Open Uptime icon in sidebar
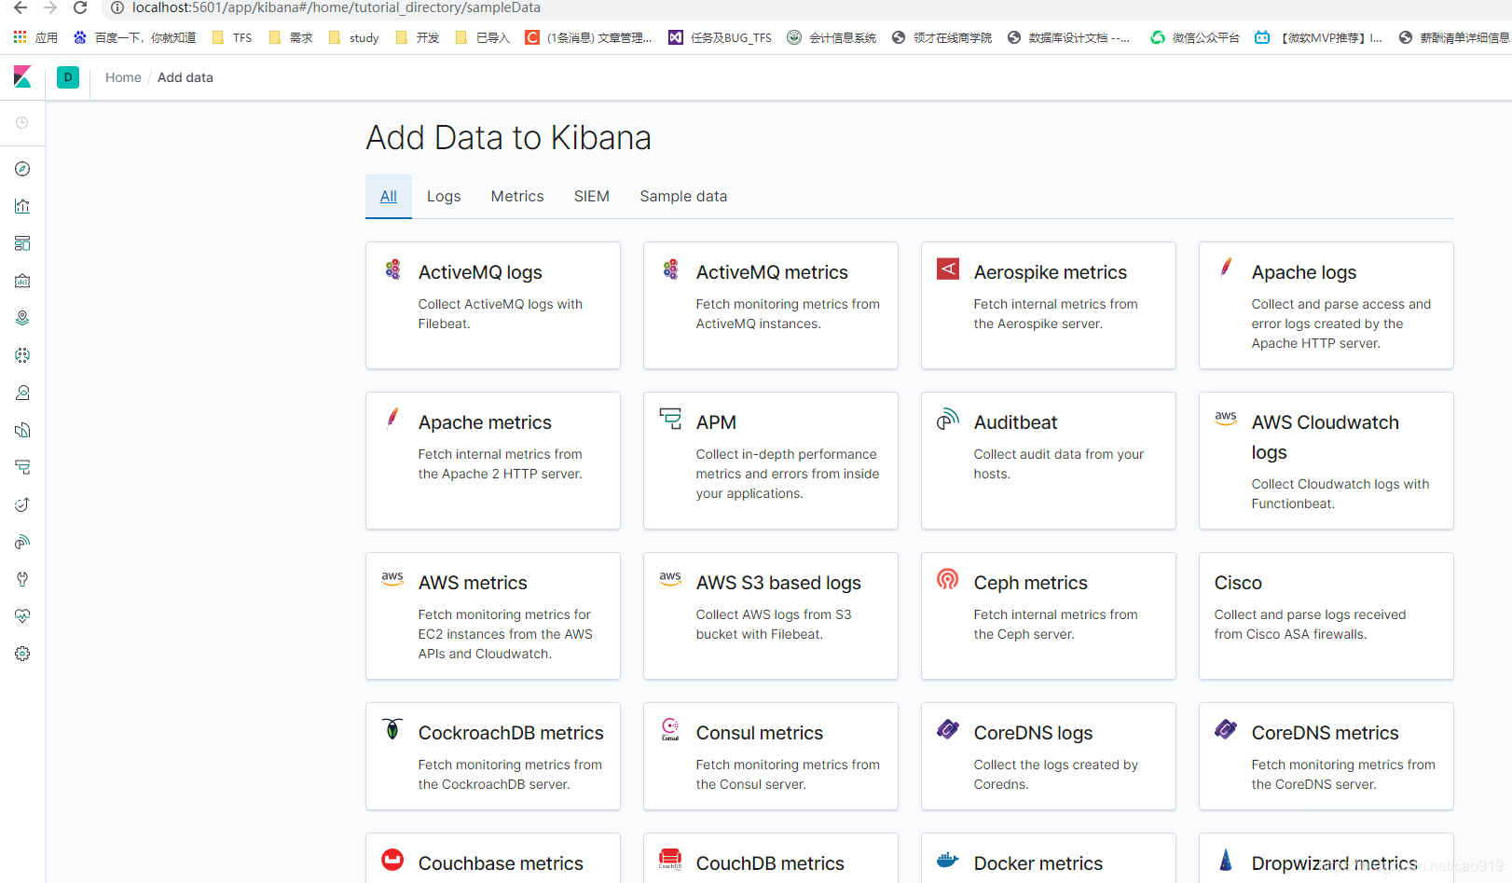Screen dimensions: 1512x883 (22, 504)
